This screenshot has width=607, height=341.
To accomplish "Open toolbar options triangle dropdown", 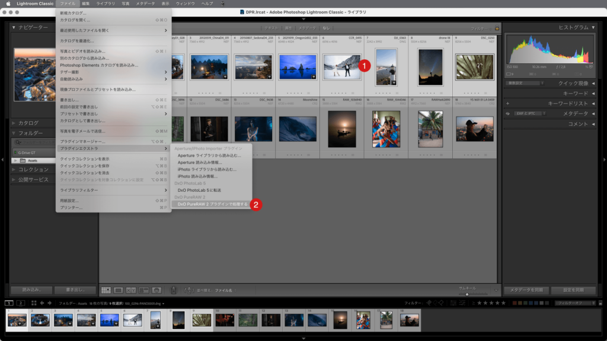I will coord(496,290).
